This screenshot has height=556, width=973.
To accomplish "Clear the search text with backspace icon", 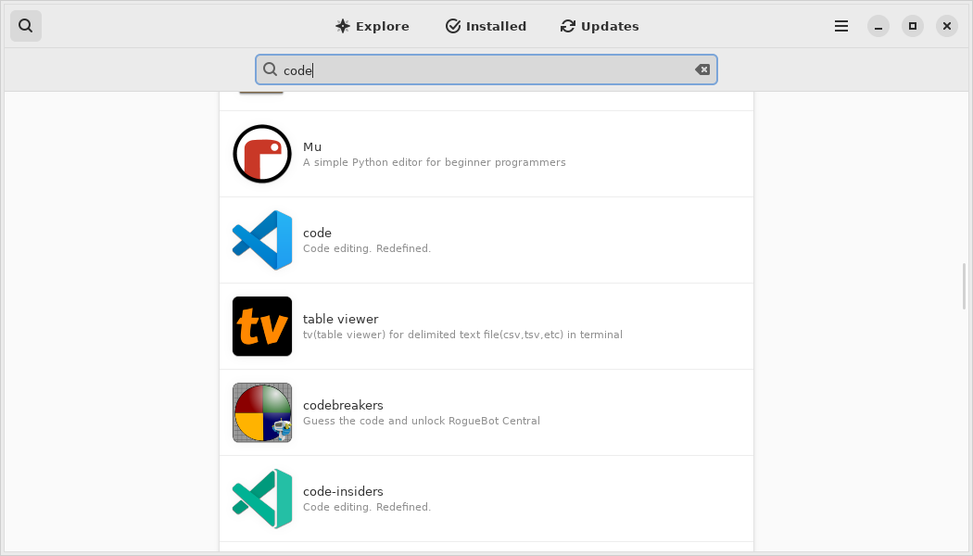I will [x=702, y=69].
